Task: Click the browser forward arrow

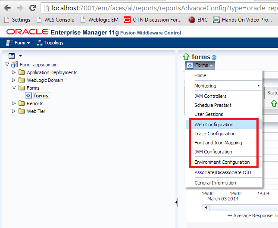Action: coord(20,8)
